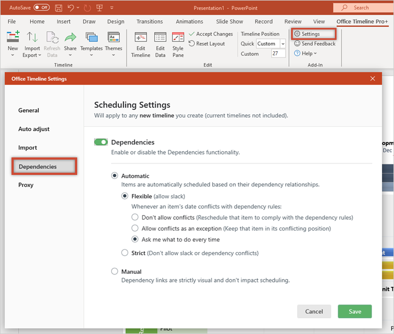Open the Themes gallery icon

113,38
